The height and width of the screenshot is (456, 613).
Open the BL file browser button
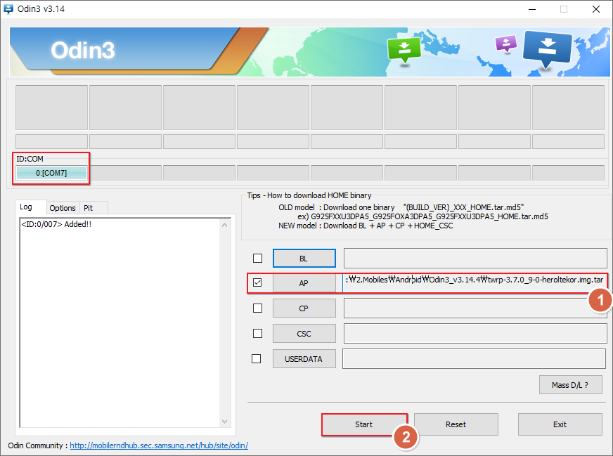pyautogui.click(x=304, y=259)
